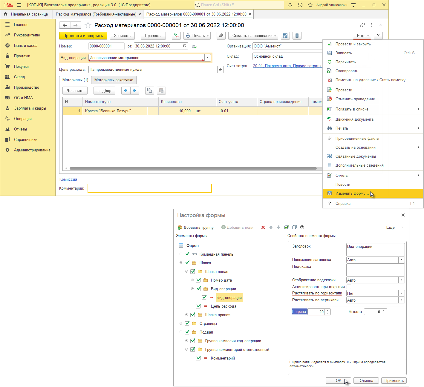Open Растягивать по вертикали dropdown
This screenshot has width=424, height=387.
401,300
